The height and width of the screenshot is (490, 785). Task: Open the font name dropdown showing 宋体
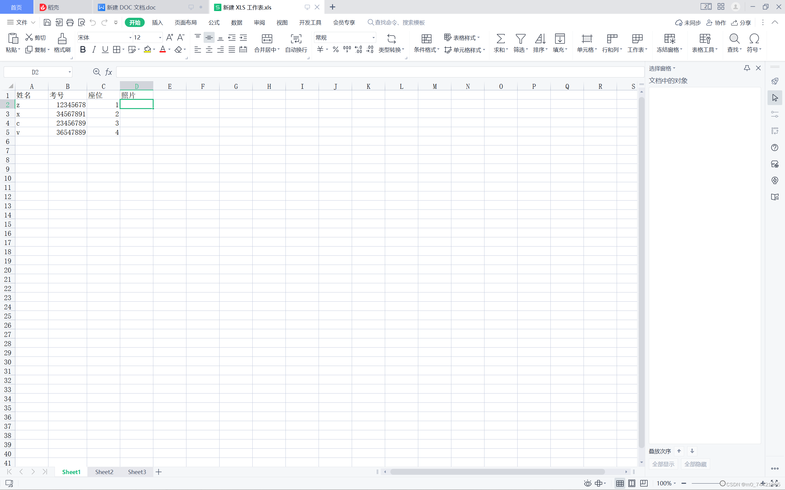[x=130, y=38]
